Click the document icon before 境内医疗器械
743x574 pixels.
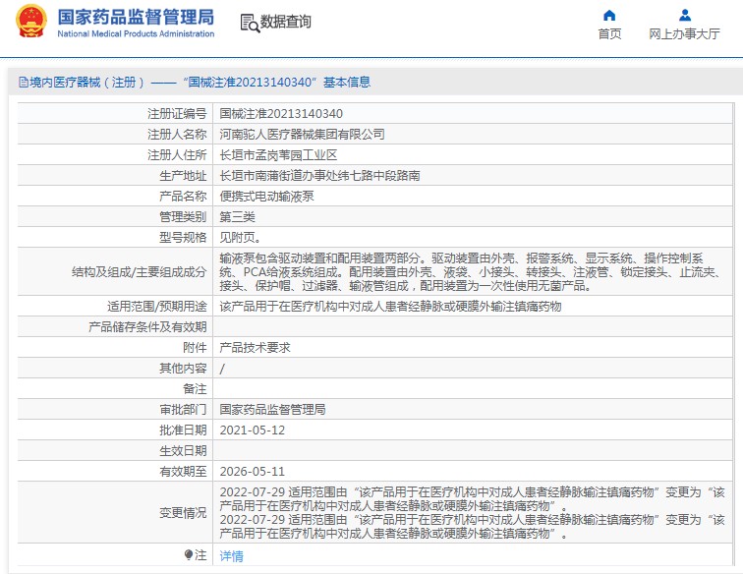pos(24,83)
